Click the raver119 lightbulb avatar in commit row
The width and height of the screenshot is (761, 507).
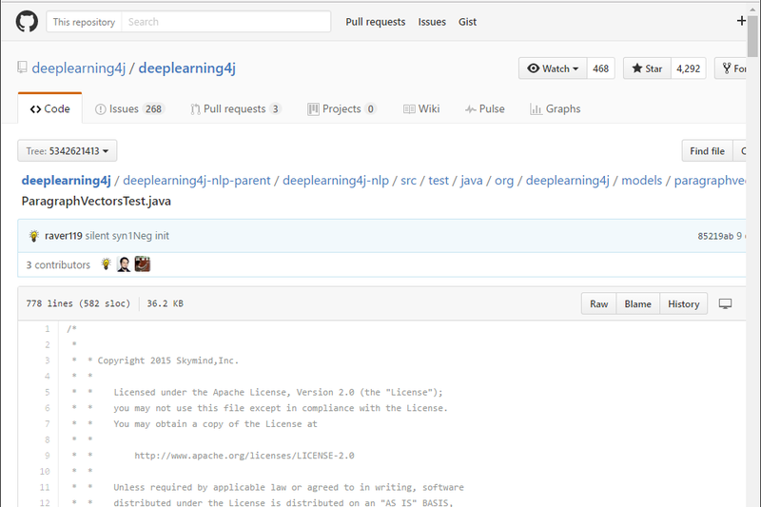[x=33, y=236]
